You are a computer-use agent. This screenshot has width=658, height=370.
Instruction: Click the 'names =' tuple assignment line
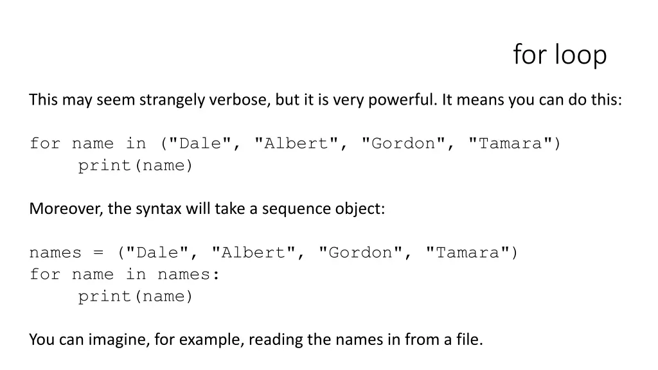point(274,252)
